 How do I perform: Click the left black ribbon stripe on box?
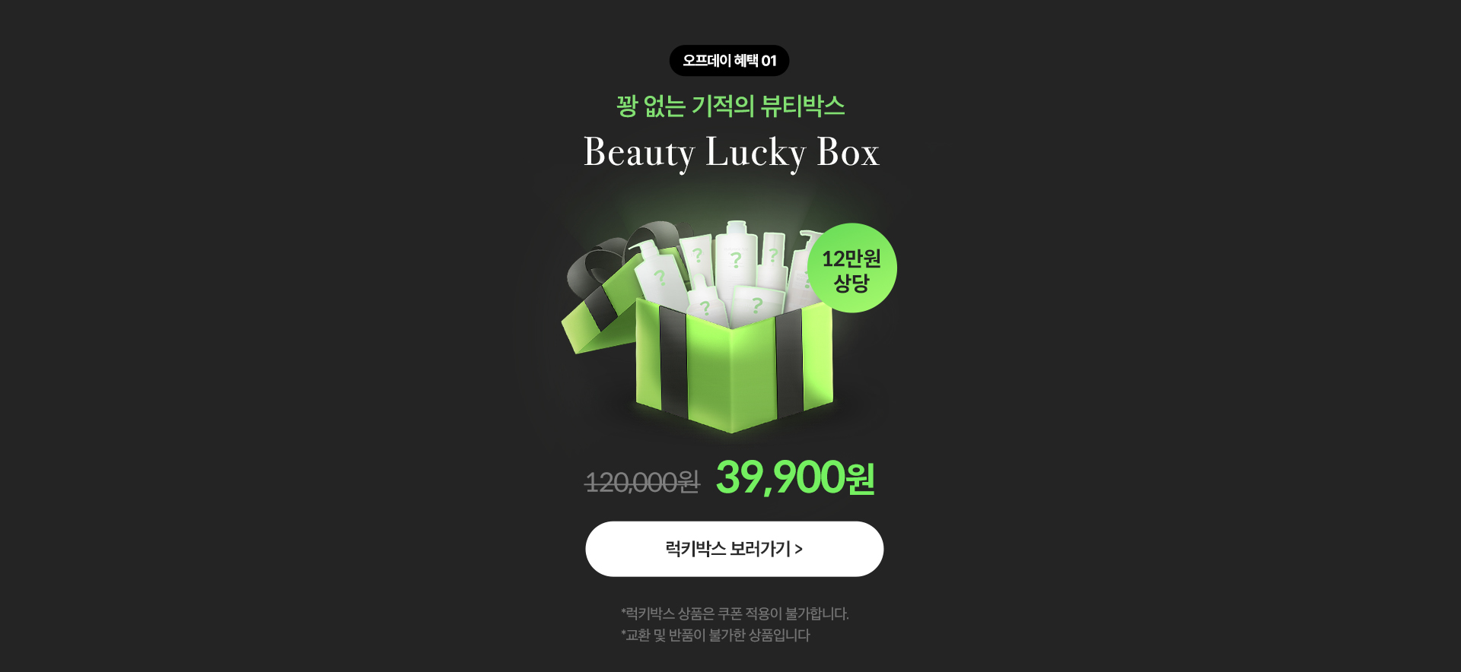(x=673, y=362)
